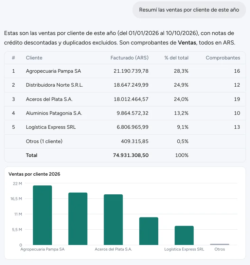Click the user message 'Resumí las ventas por cliente'
The image size is (250, 265).
pyautogui.click(x=189, y=10)
